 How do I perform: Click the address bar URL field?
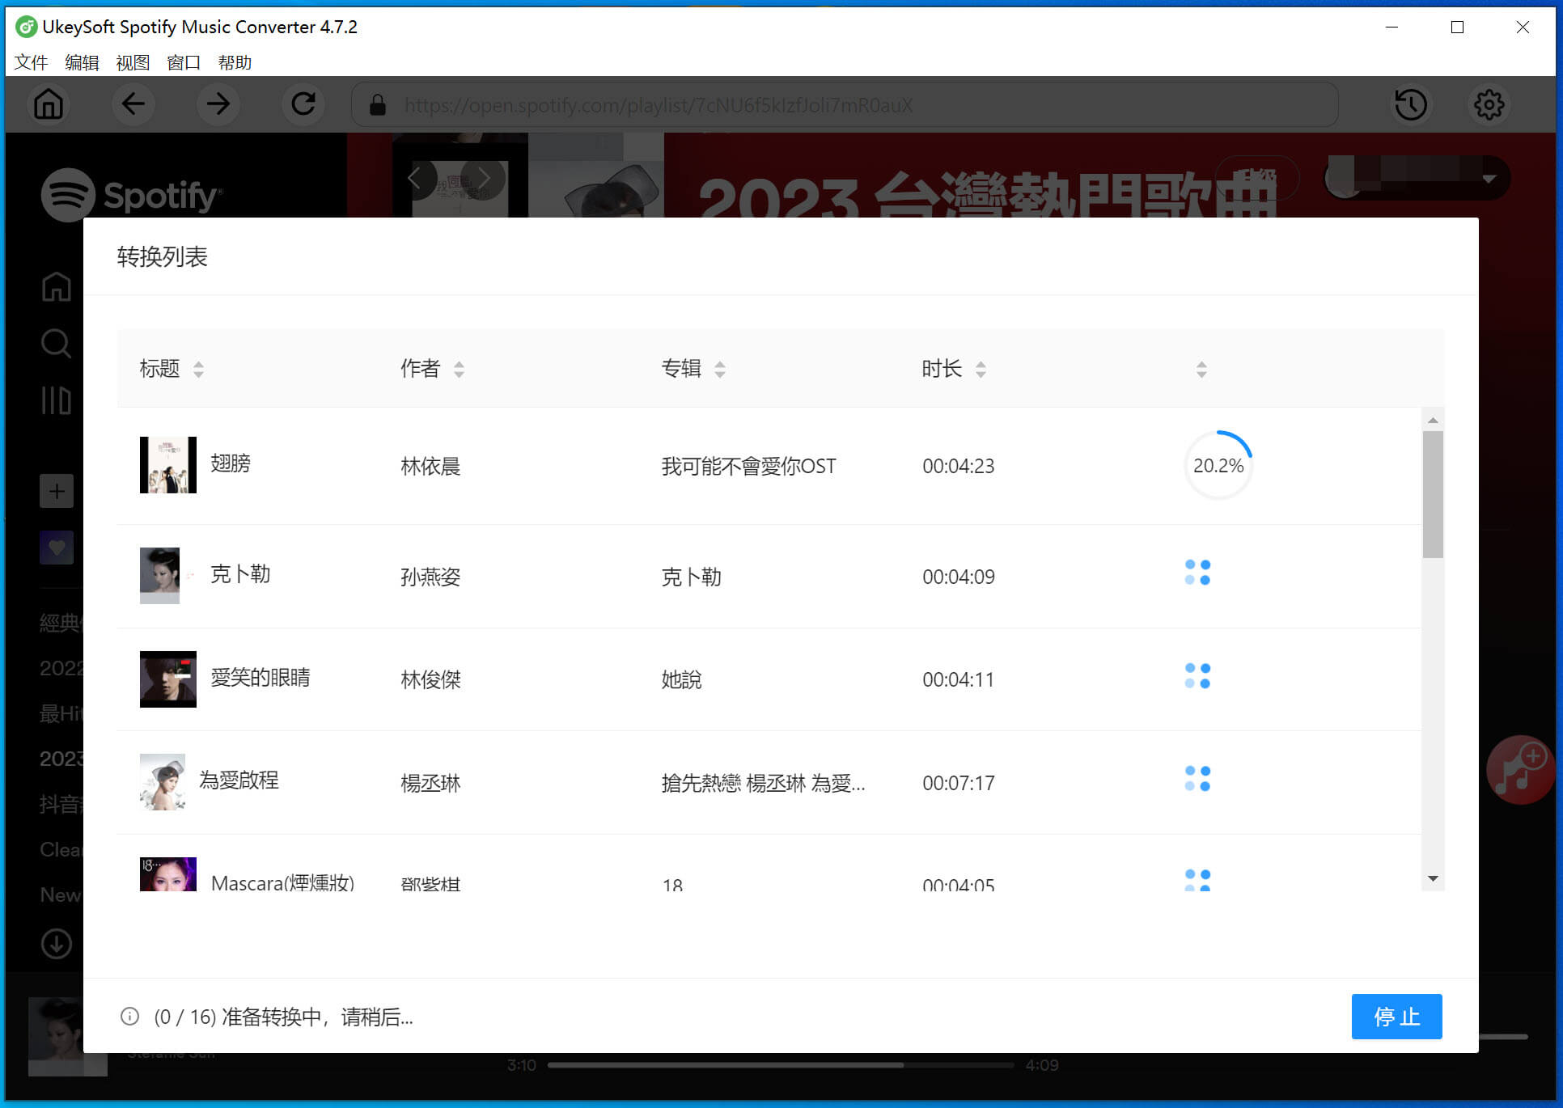(845, 105)
